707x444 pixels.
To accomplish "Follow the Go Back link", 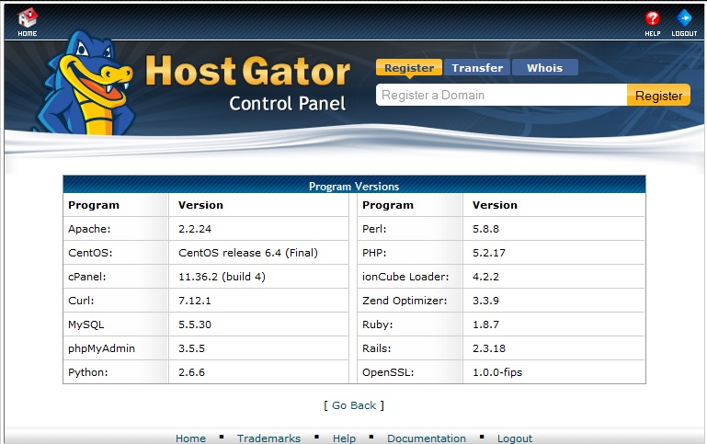I will coord(354,405).
